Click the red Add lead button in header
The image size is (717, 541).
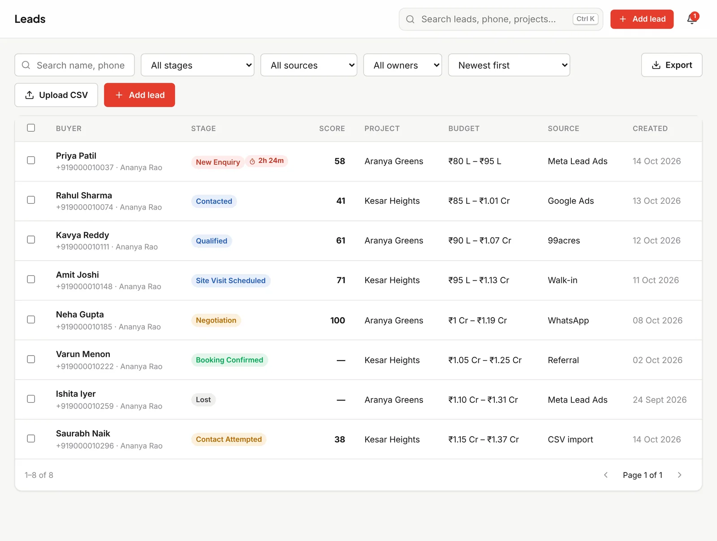tap(642, 19)
